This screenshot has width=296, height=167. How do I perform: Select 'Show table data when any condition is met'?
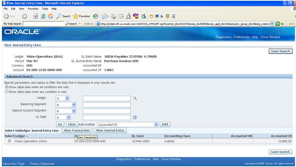point(7,92)
